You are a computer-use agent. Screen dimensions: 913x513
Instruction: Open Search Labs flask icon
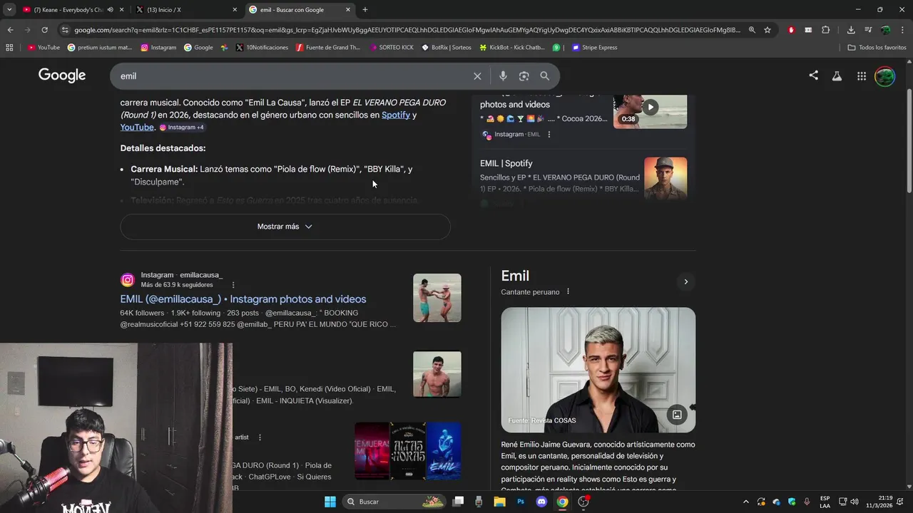(837, 76)
